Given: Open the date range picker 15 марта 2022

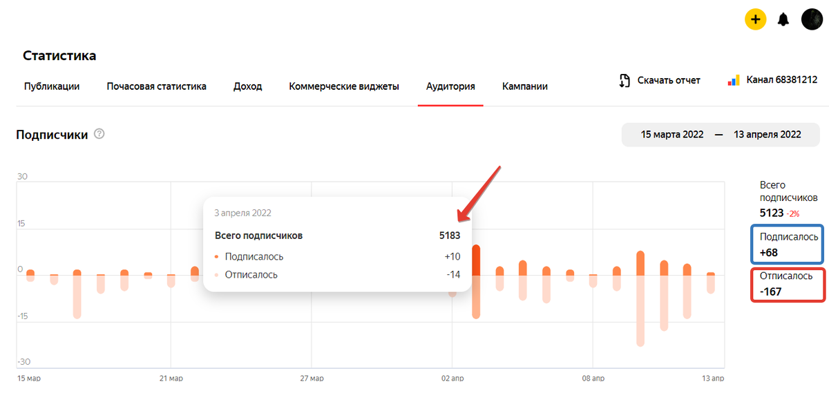Looking at the screenshot, I should (672, 135).
